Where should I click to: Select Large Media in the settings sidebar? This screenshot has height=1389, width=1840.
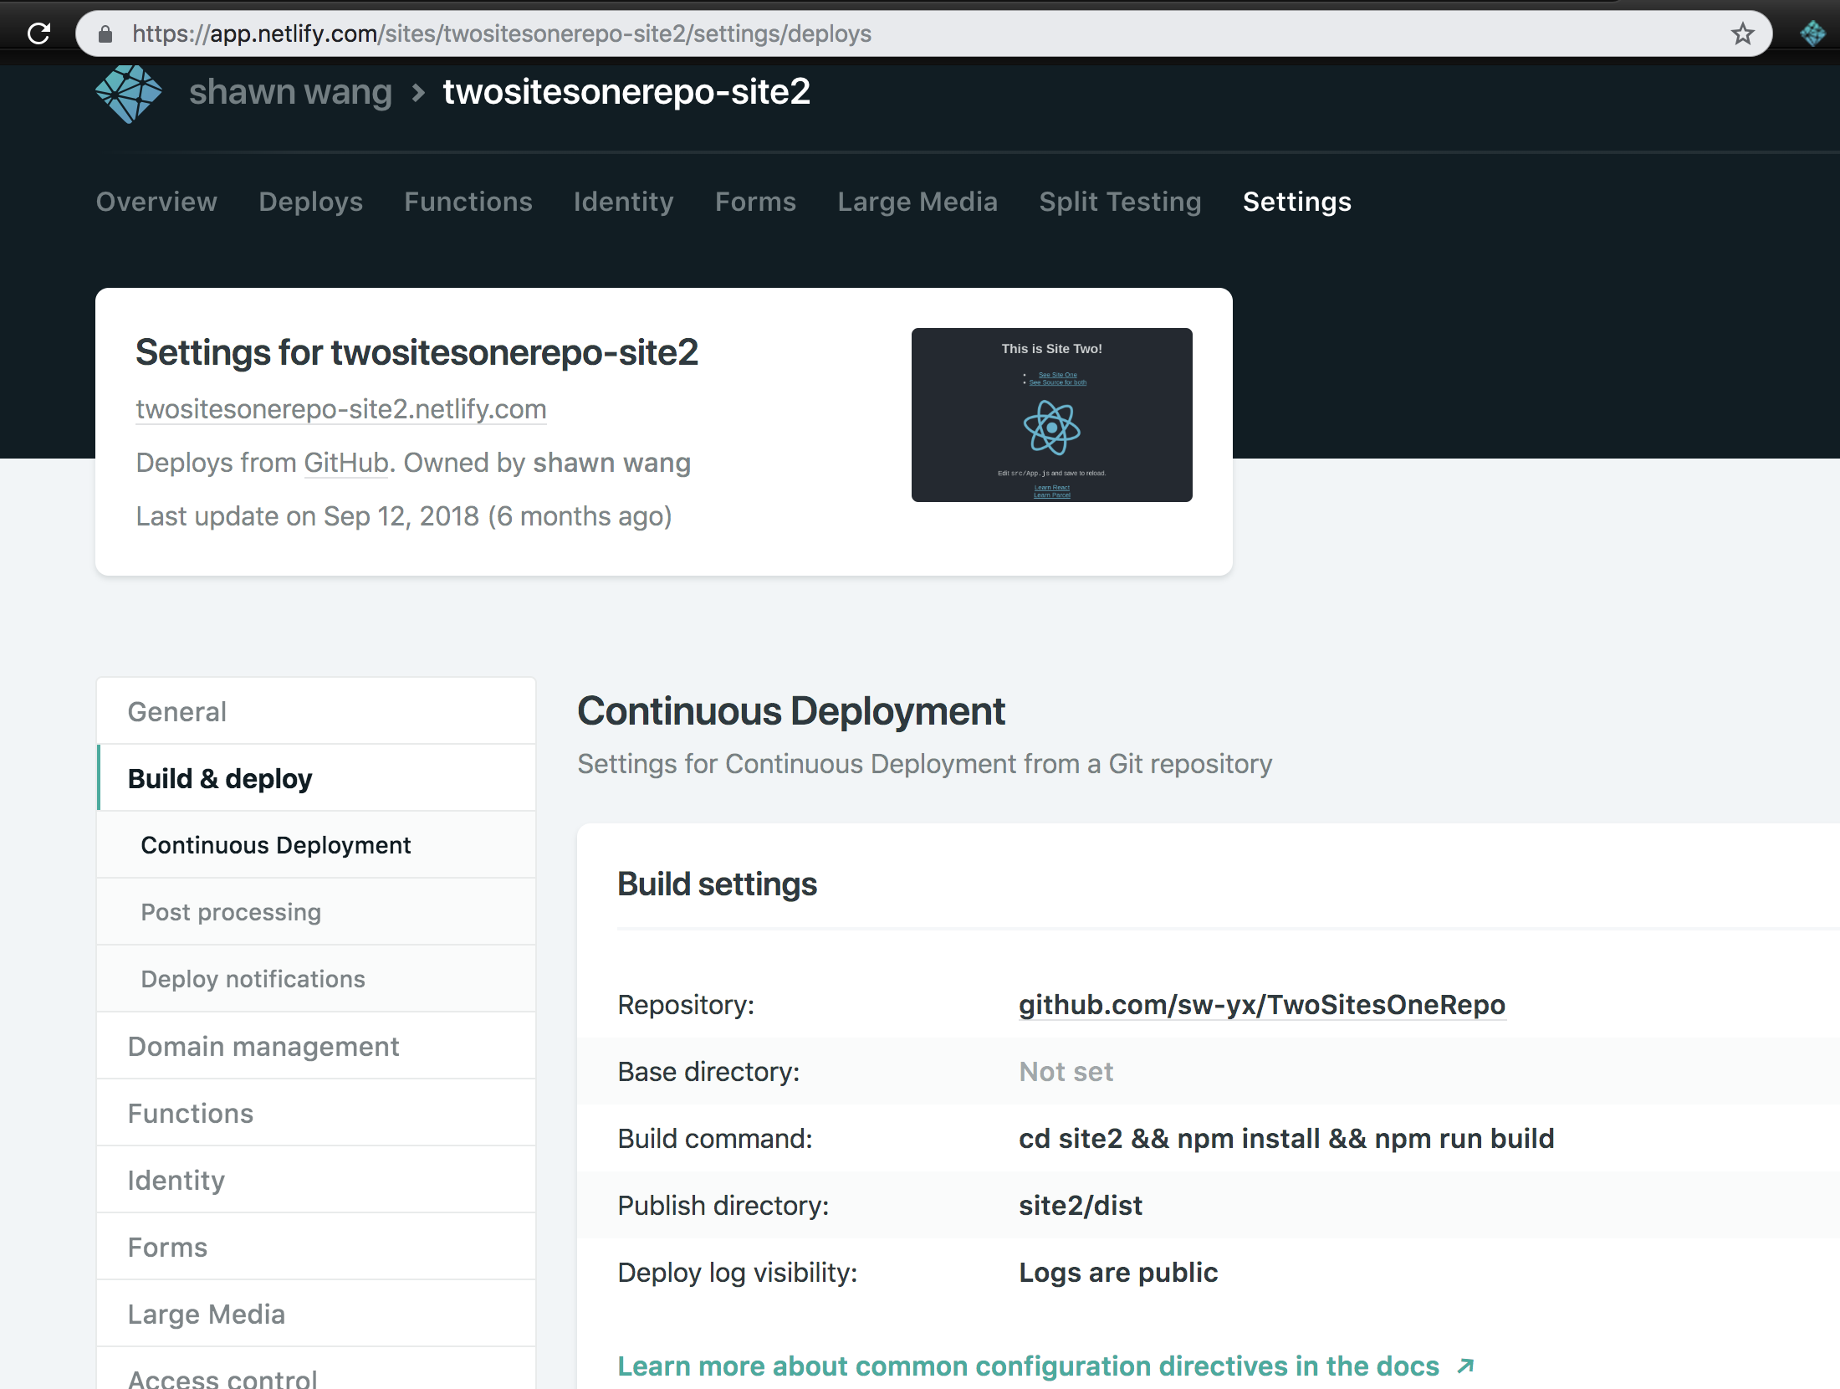(x=316, y=1314)
